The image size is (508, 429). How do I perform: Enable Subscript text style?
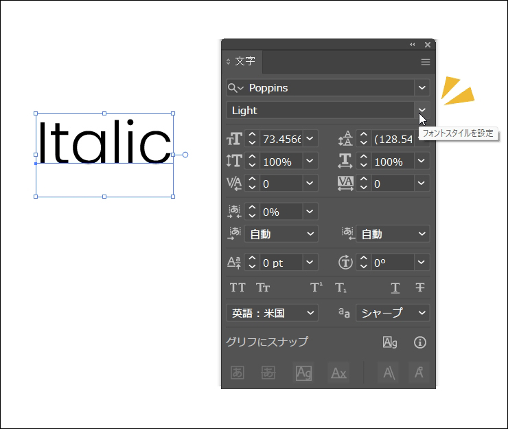pyautogui.click(x=340, y=288)
